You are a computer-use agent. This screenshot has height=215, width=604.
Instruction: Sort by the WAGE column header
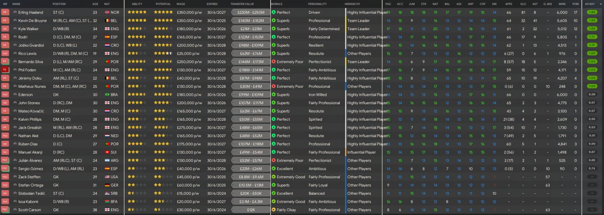pyautogui.click(x=181, y=4)
